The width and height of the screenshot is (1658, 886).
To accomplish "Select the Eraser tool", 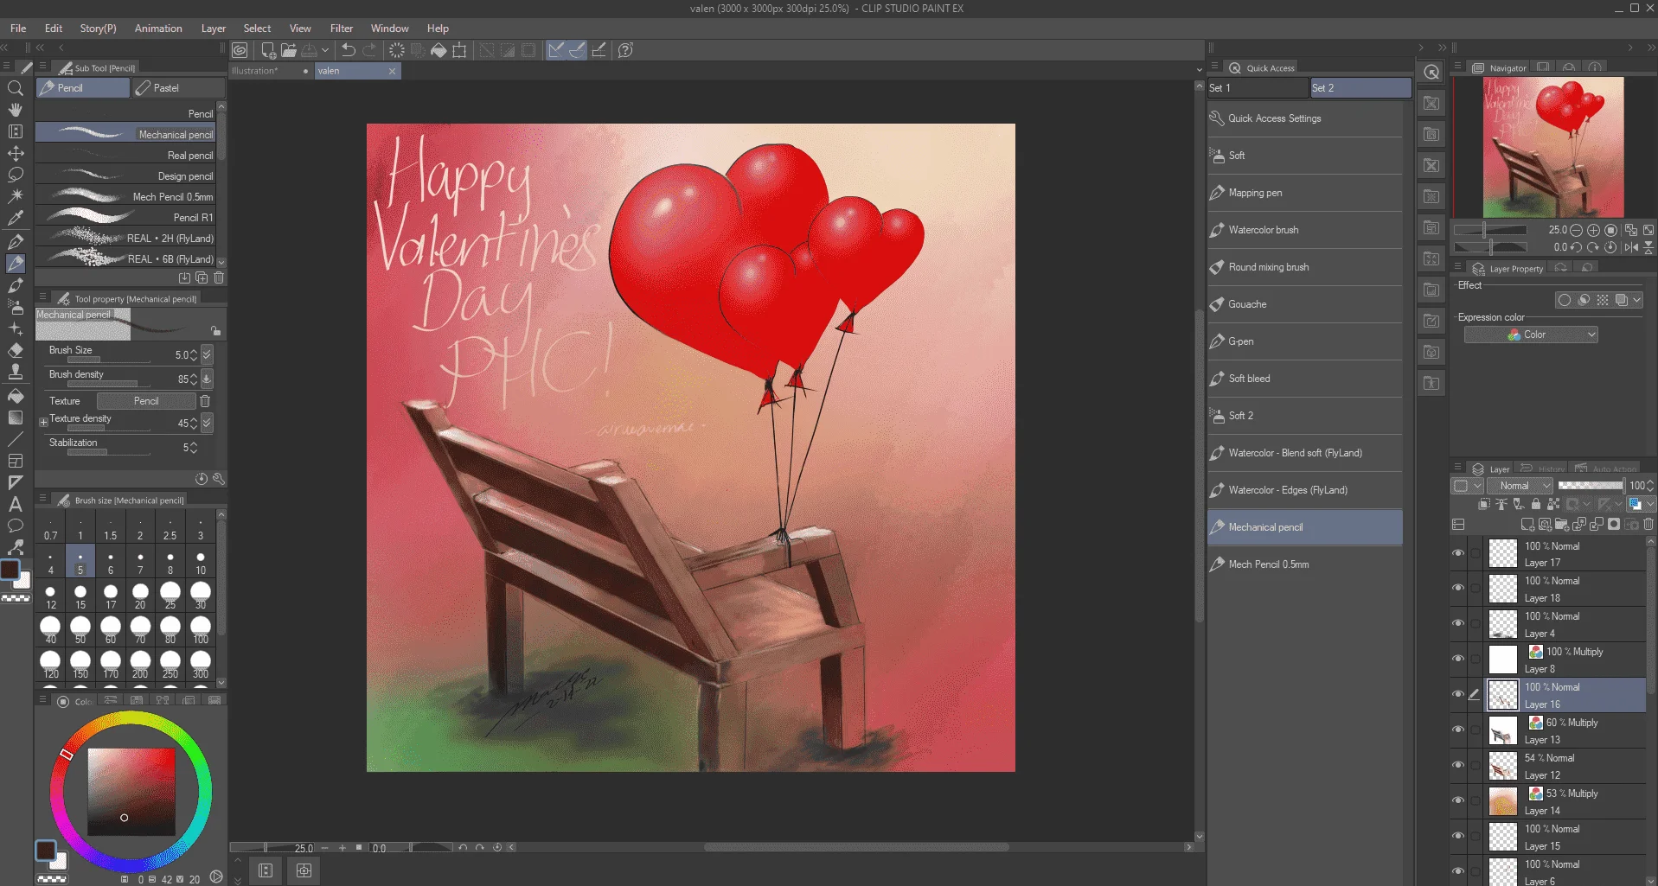I will pos(15,350).
